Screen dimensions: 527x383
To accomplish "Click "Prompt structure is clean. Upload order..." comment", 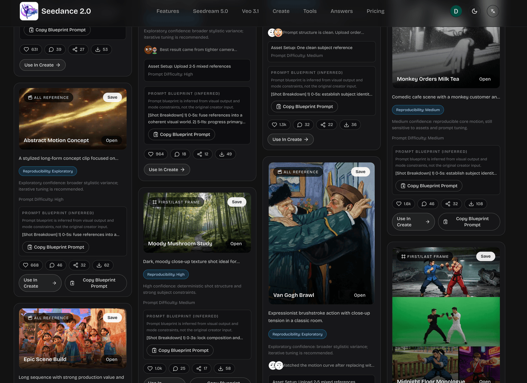I will pyautogui.click(x=323, y=33).
